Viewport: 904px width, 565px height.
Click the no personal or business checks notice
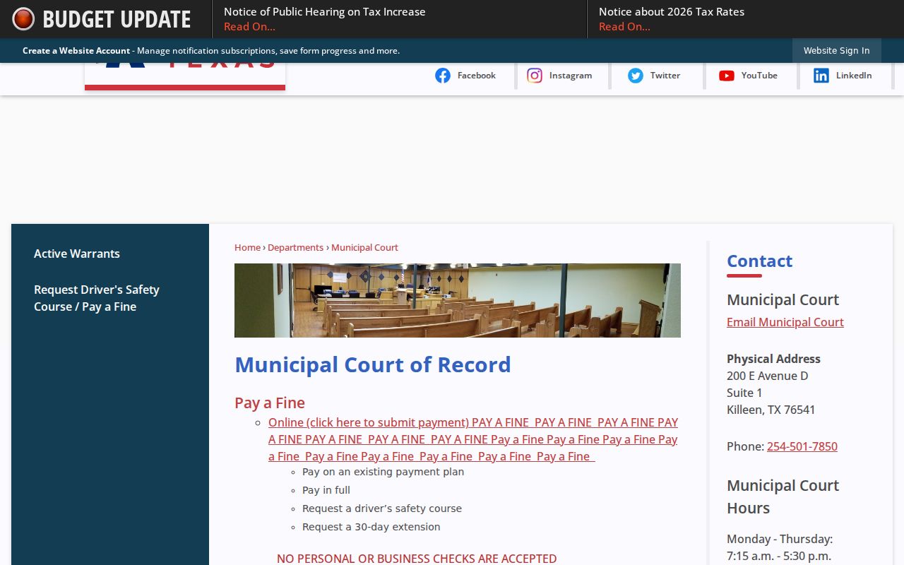point(417,559)
